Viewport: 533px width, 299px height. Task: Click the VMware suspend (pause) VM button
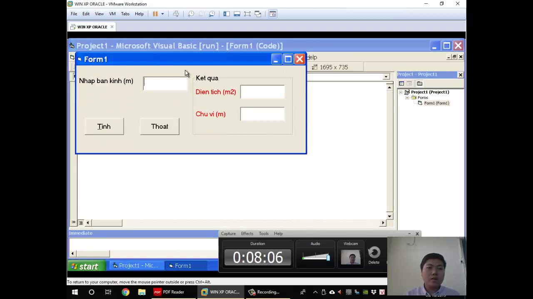pos(155,14)
